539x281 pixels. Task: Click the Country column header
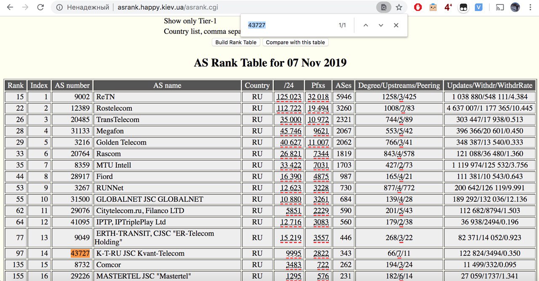257,85
